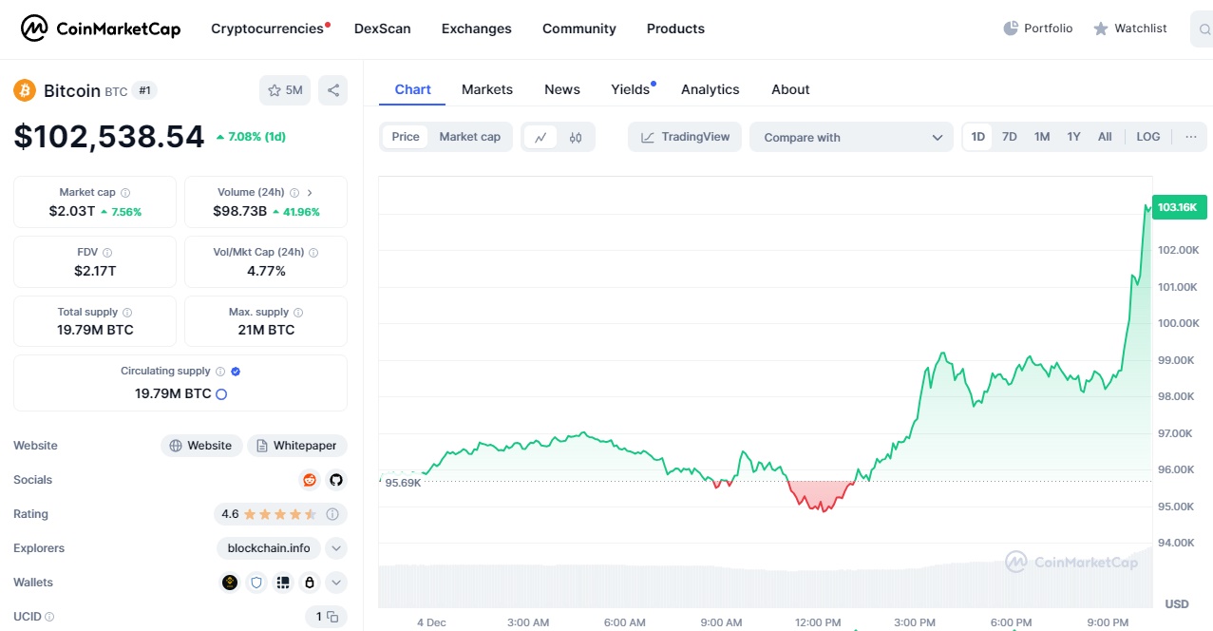Switch to the News tab
This screenshot has width=1213, height=631.
click(x=562, y=89)
